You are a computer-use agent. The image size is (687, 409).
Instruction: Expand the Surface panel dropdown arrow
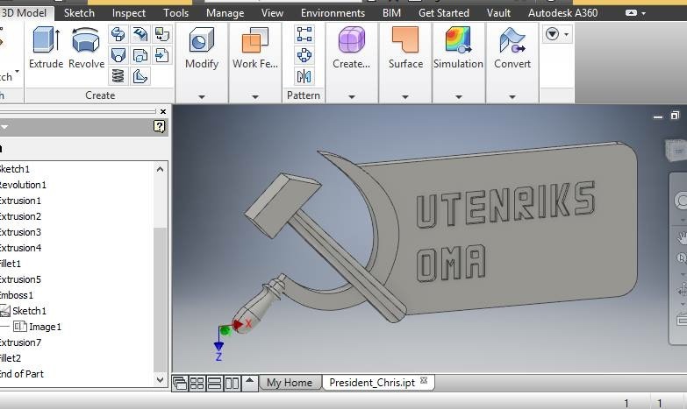pyautogui.click(x=405, y=96)
